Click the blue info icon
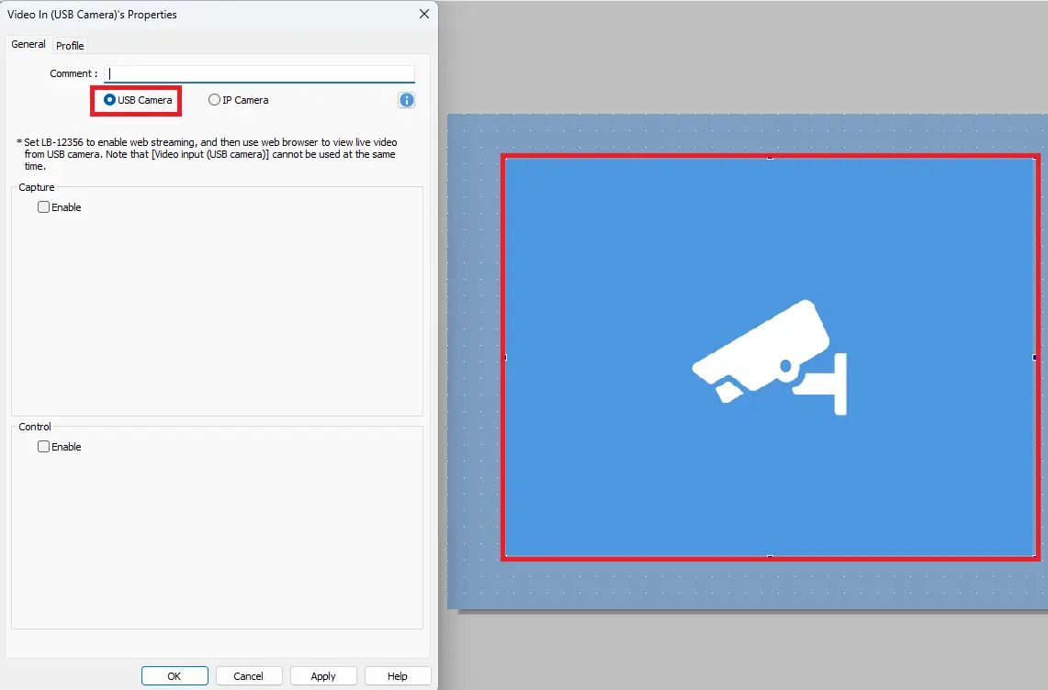 pos(406,100)
